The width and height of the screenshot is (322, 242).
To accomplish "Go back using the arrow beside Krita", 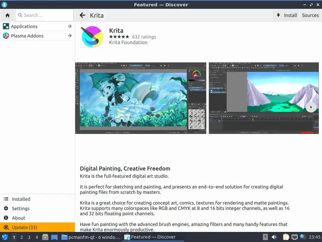I will [x=82, y=15].
